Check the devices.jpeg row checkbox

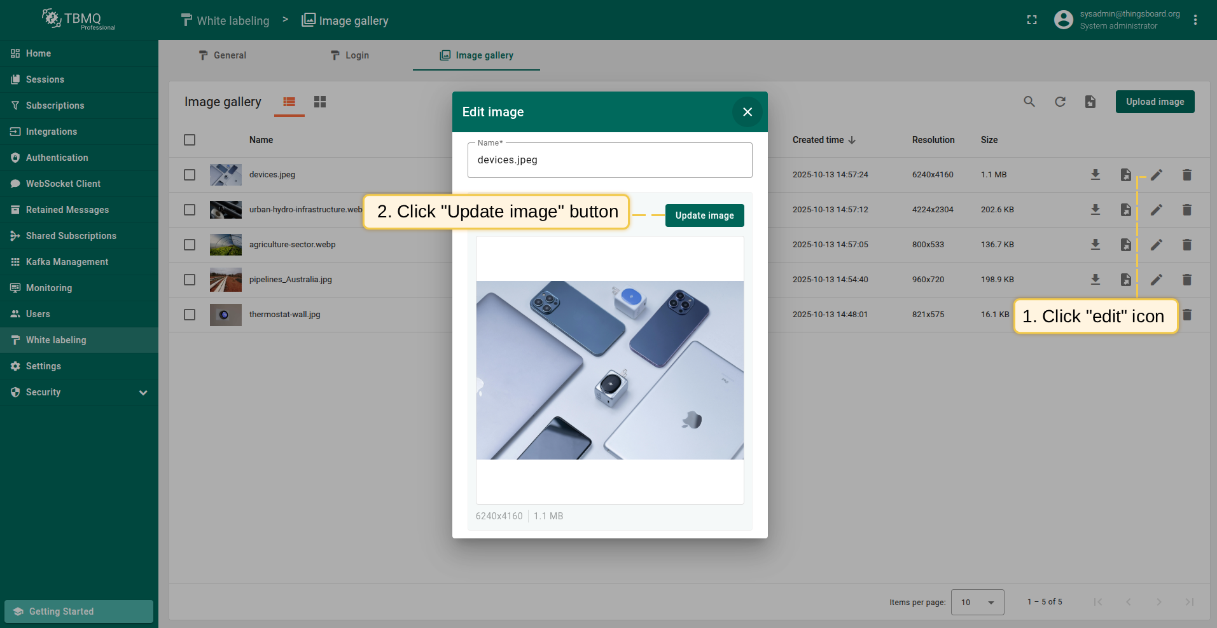[190, 175]
